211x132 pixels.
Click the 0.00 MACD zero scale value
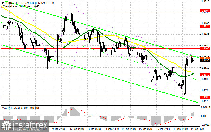point(203,116)
